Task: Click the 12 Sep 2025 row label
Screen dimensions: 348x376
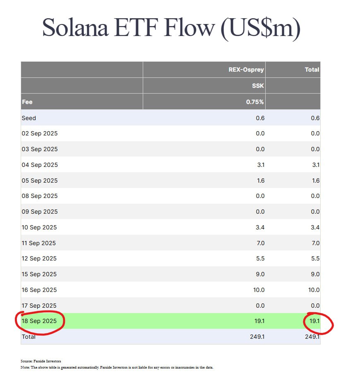Action: pos(40,258)
